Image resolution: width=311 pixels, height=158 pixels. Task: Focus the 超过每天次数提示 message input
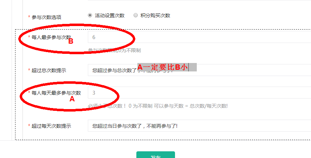[x=199, y=126]
